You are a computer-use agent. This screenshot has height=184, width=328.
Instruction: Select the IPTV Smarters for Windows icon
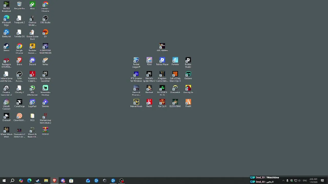(136, 77)
